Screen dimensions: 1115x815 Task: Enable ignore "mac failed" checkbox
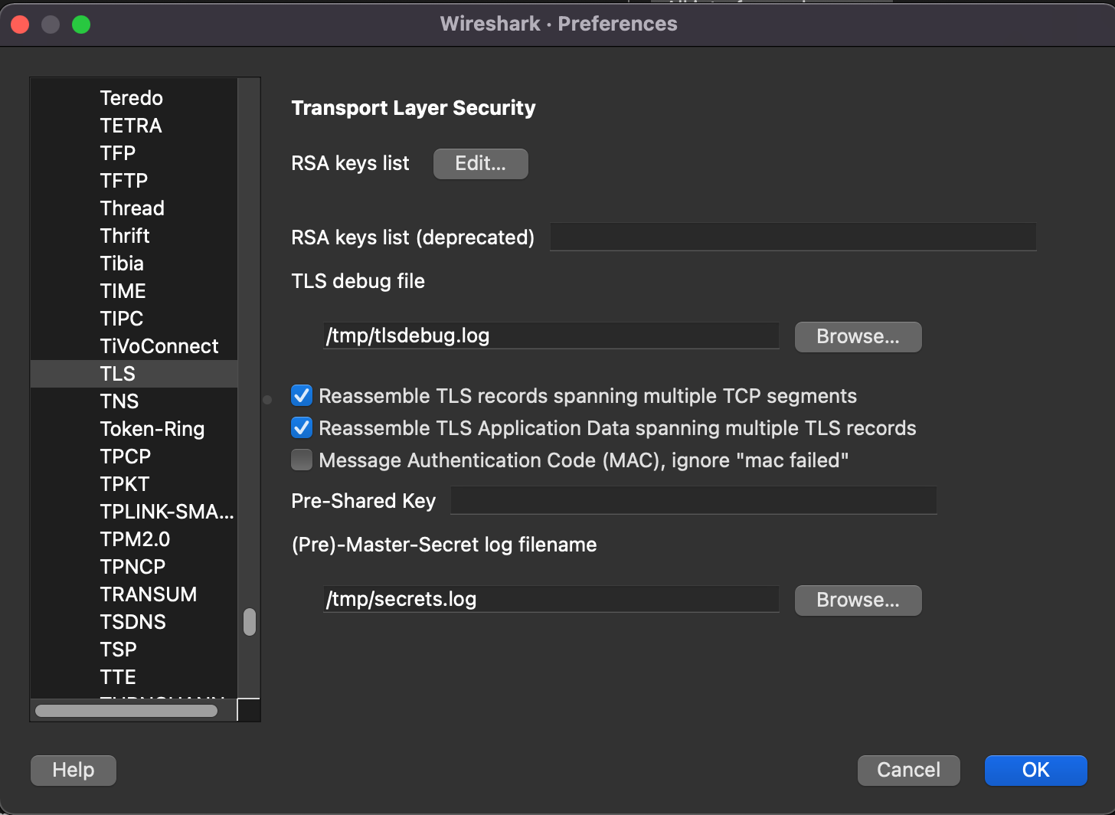pos(302,460)
